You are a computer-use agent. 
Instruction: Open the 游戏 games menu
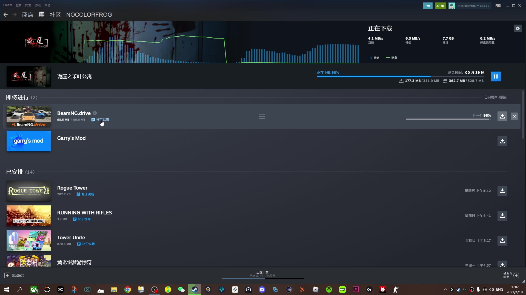click(38, 5)
